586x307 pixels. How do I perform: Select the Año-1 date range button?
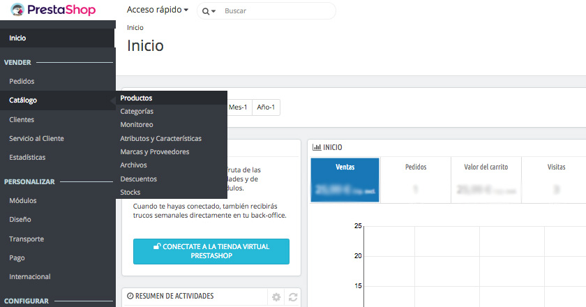(x=266, y=107)
